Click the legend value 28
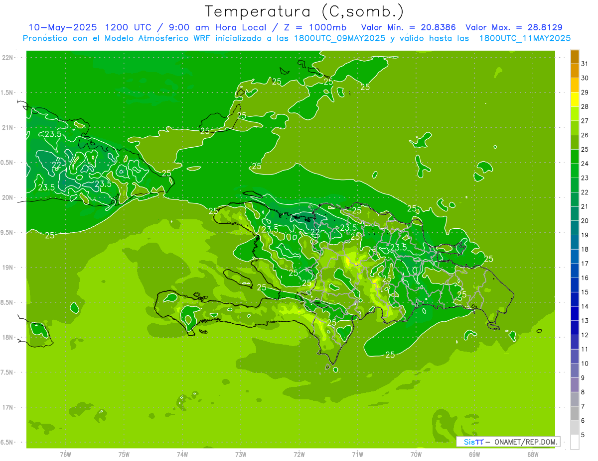Viewport: 598px width, 461px height. tap(585, 106)
